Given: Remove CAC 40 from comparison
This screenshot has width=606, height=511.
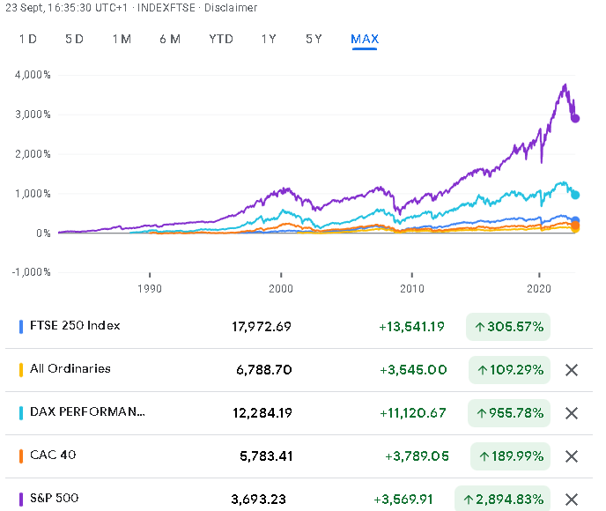Looking at the screenshot, I should [572, 456].
